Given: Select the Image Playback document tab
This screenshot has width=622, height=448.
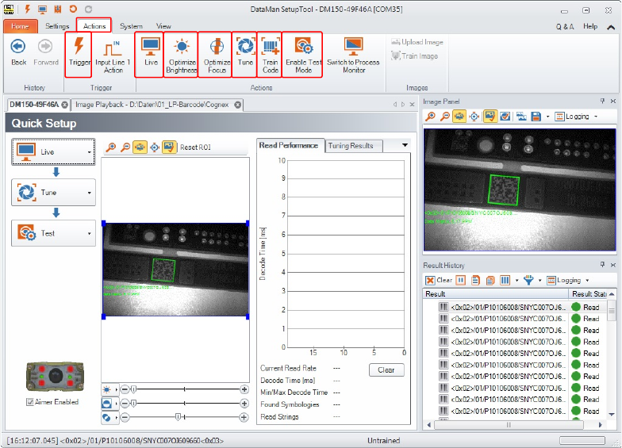Looking at the screenshot, I should pyautogui.click(x=152, y=105).
